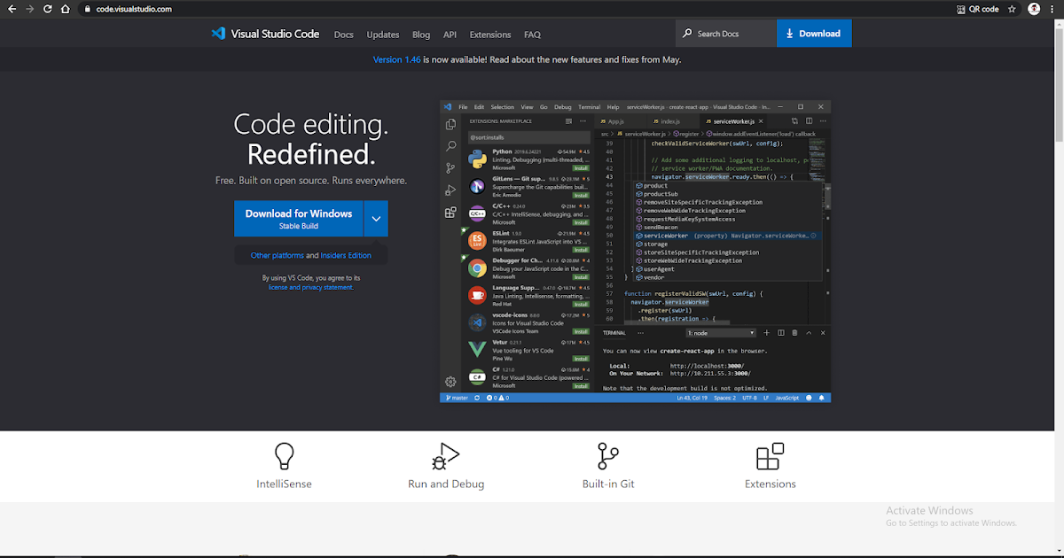Viewport: 1064px width, 558px height.
Task: Open the Manage gear icon at the bottom
Action: (450, 381)
